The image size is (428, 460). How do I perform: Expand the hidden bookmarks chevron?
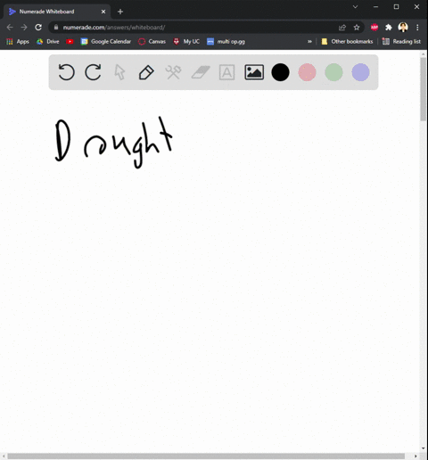tap(309, 42)
